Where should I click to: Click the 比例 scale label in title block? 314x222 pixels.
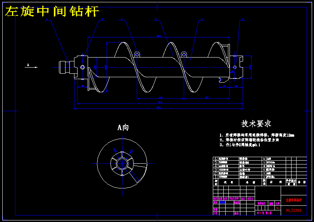pyautogui.click(x=277, y=203)
